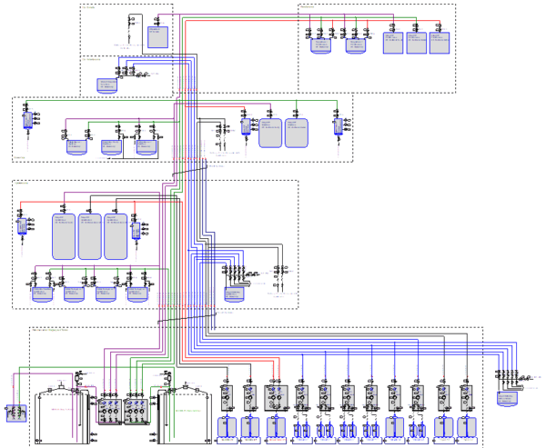546x448 pixels.
Task: Select the middle of three tall tanks in the fourth section
Action: [90, 236]
